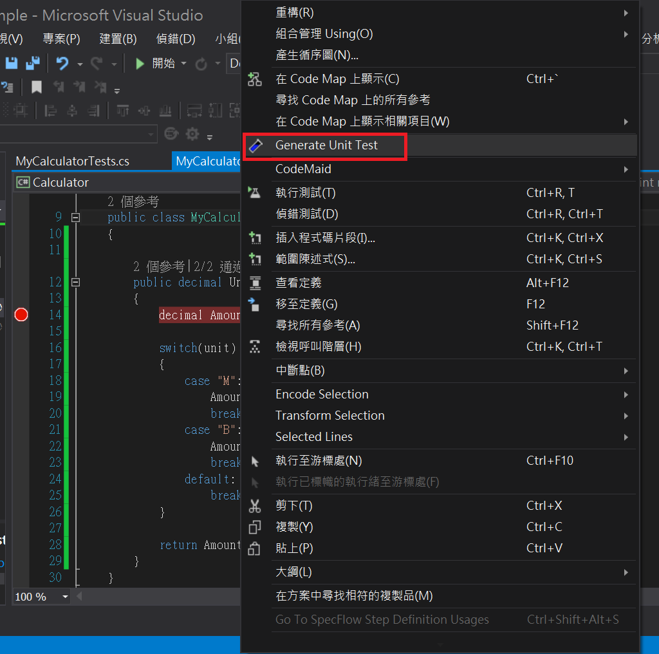Click the uncomment lines icon at toolbar left
This screenshot has width=659, height=654.
click(x=7, y=88)
